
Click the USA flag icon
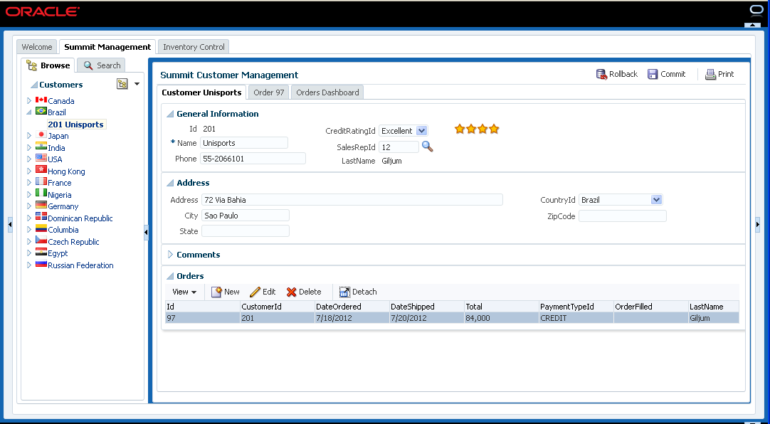pyautogui.click(x=41, y=158)
